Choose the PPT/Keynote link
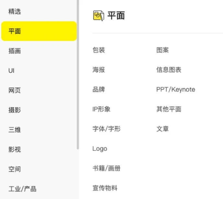Image resolution: width=223 pixels, height=199 pixels. click(176, 89)
